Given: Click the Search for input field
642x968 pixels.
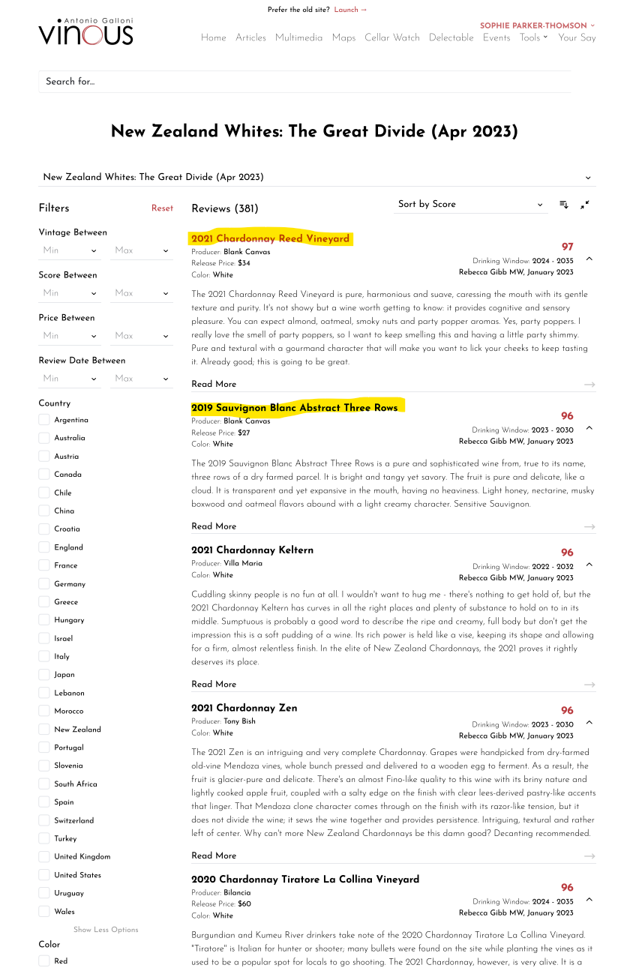Looking at the screenshot, I should tap(304, 82).
